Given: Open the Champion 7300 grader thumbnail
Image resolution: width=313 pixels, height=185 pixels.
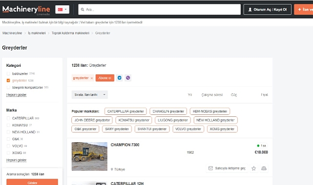Looking at the screenshot, I should (89, 156).
